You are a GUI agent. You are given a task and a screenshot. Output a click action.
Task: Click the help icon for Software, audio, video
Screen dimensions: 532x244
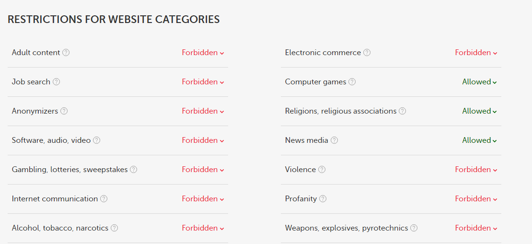96,140
